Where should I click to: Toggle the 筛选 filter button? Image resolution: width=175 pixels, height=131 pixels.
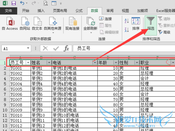pos(150,25)
